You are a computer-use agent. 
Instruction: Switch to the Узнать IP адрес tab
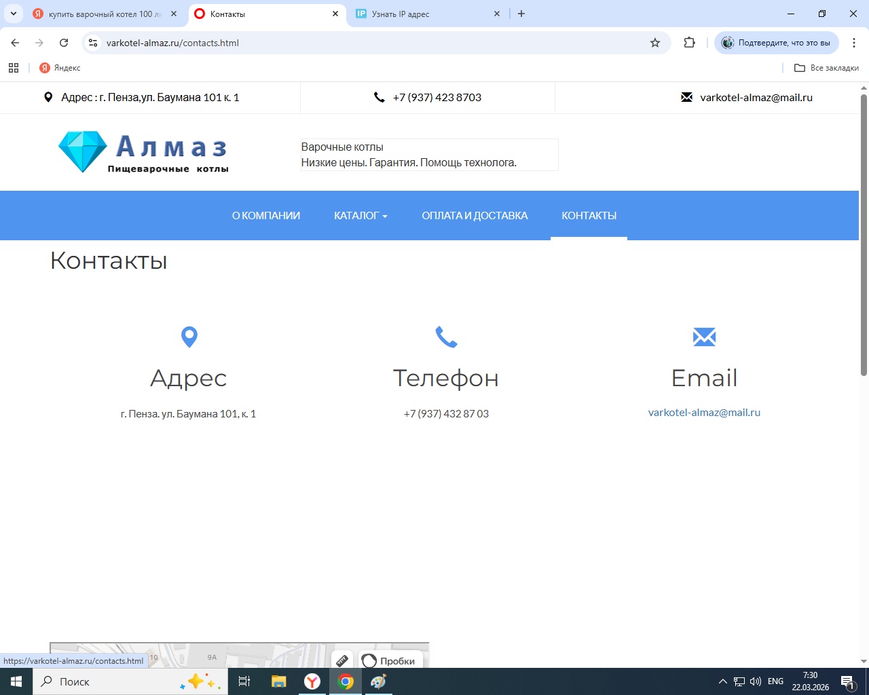pyautogui.click(x=428, y=14)
